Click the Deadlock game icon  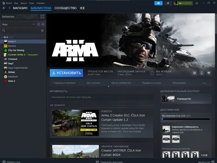pos(5,77)
